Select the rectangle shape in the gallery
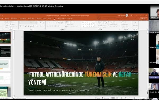Image resolution: width=159 pixels, height=100 pixels. (x=89, y=22)
